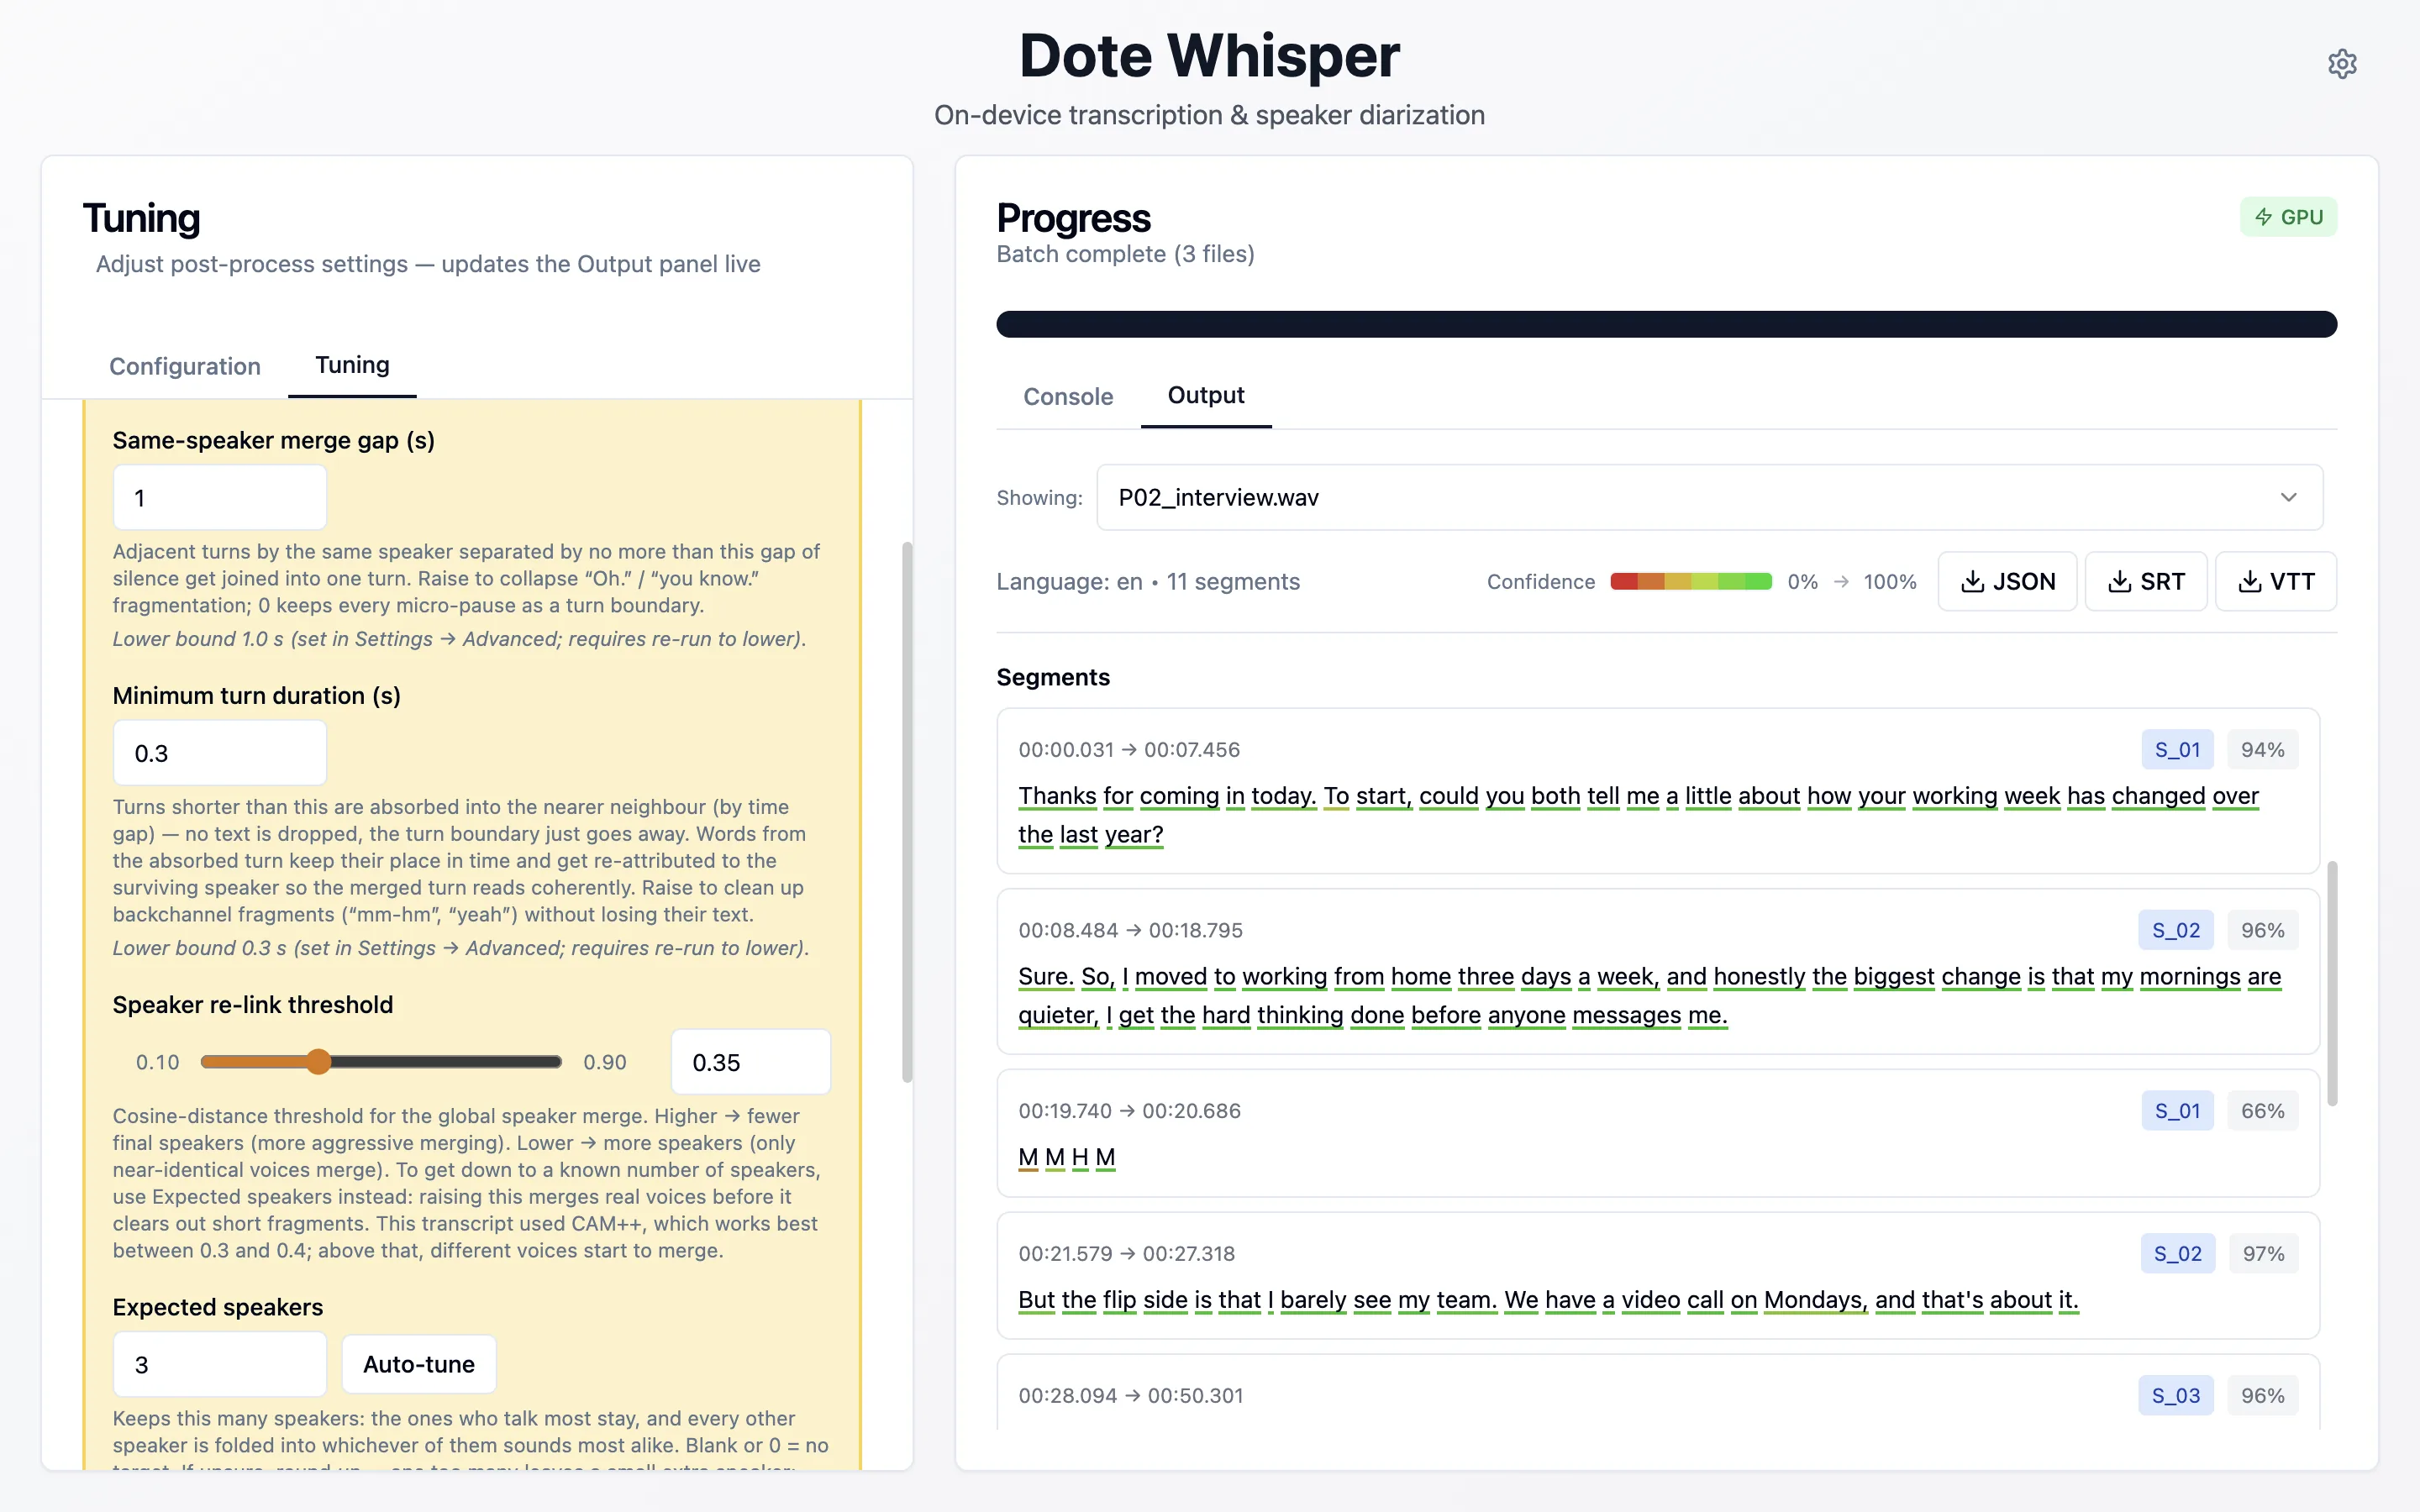The width and height of the screenshot is (2420, 1512).
Task: Click the word "Thanks" in first segment
Action: [1057, 796]
